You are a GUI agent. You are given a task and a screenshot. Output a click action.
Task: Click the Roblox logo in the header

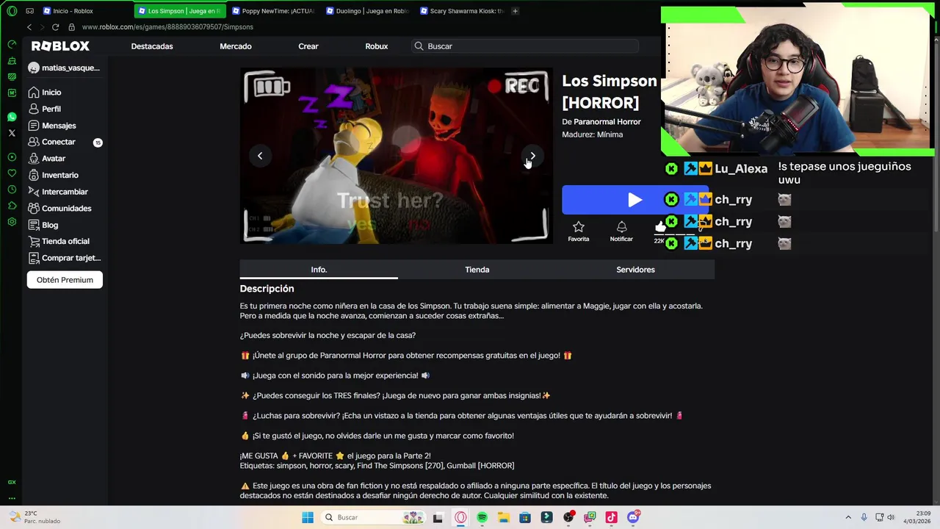pos(60,46)
